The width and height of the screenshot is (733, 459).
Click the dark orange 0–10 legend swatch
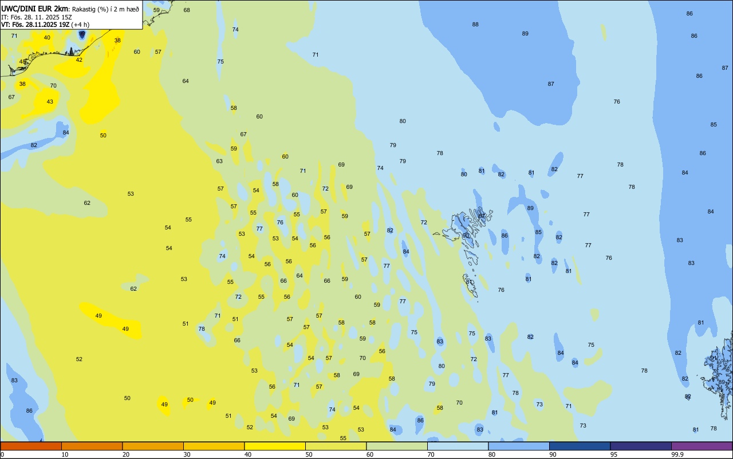coord(31,446)
